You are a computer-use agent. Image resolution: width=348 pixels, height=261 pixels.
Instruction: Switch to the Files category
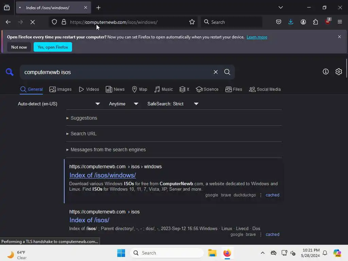(234, 89)
